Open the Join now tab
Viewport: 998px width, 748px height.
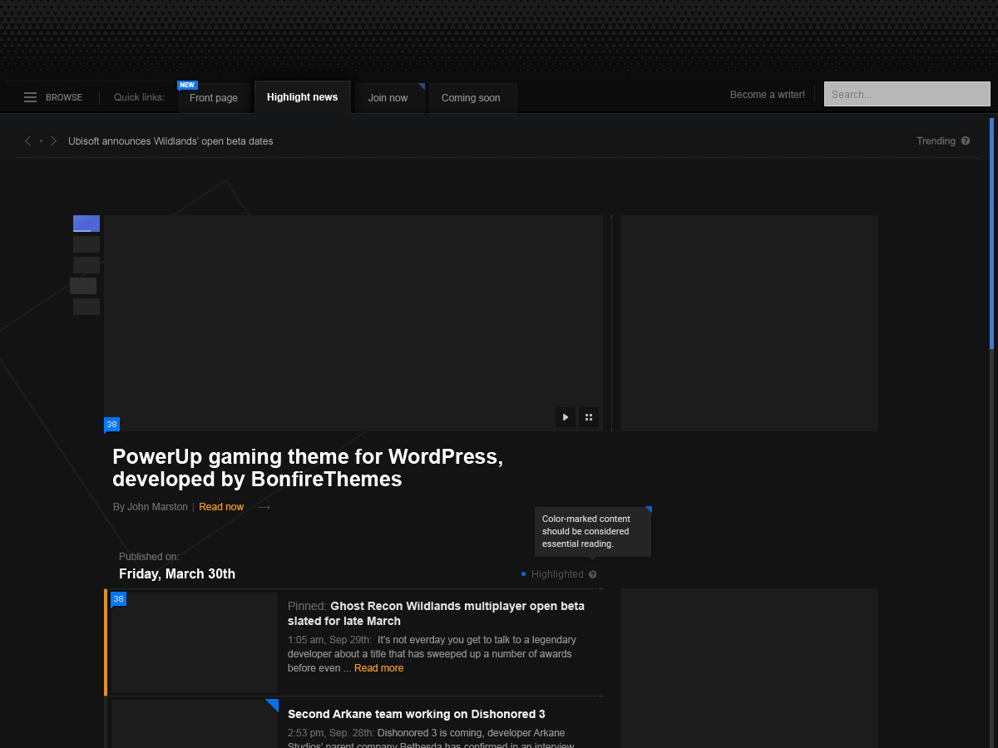388,98
